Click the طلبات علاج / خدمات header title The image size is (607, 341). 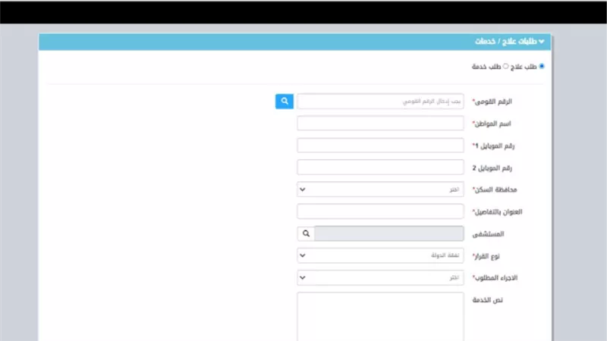[505, 42]
